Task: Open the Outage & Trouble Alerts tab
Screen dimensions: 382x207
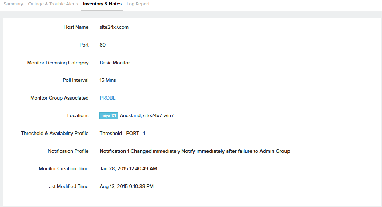Action: (53, 4)
